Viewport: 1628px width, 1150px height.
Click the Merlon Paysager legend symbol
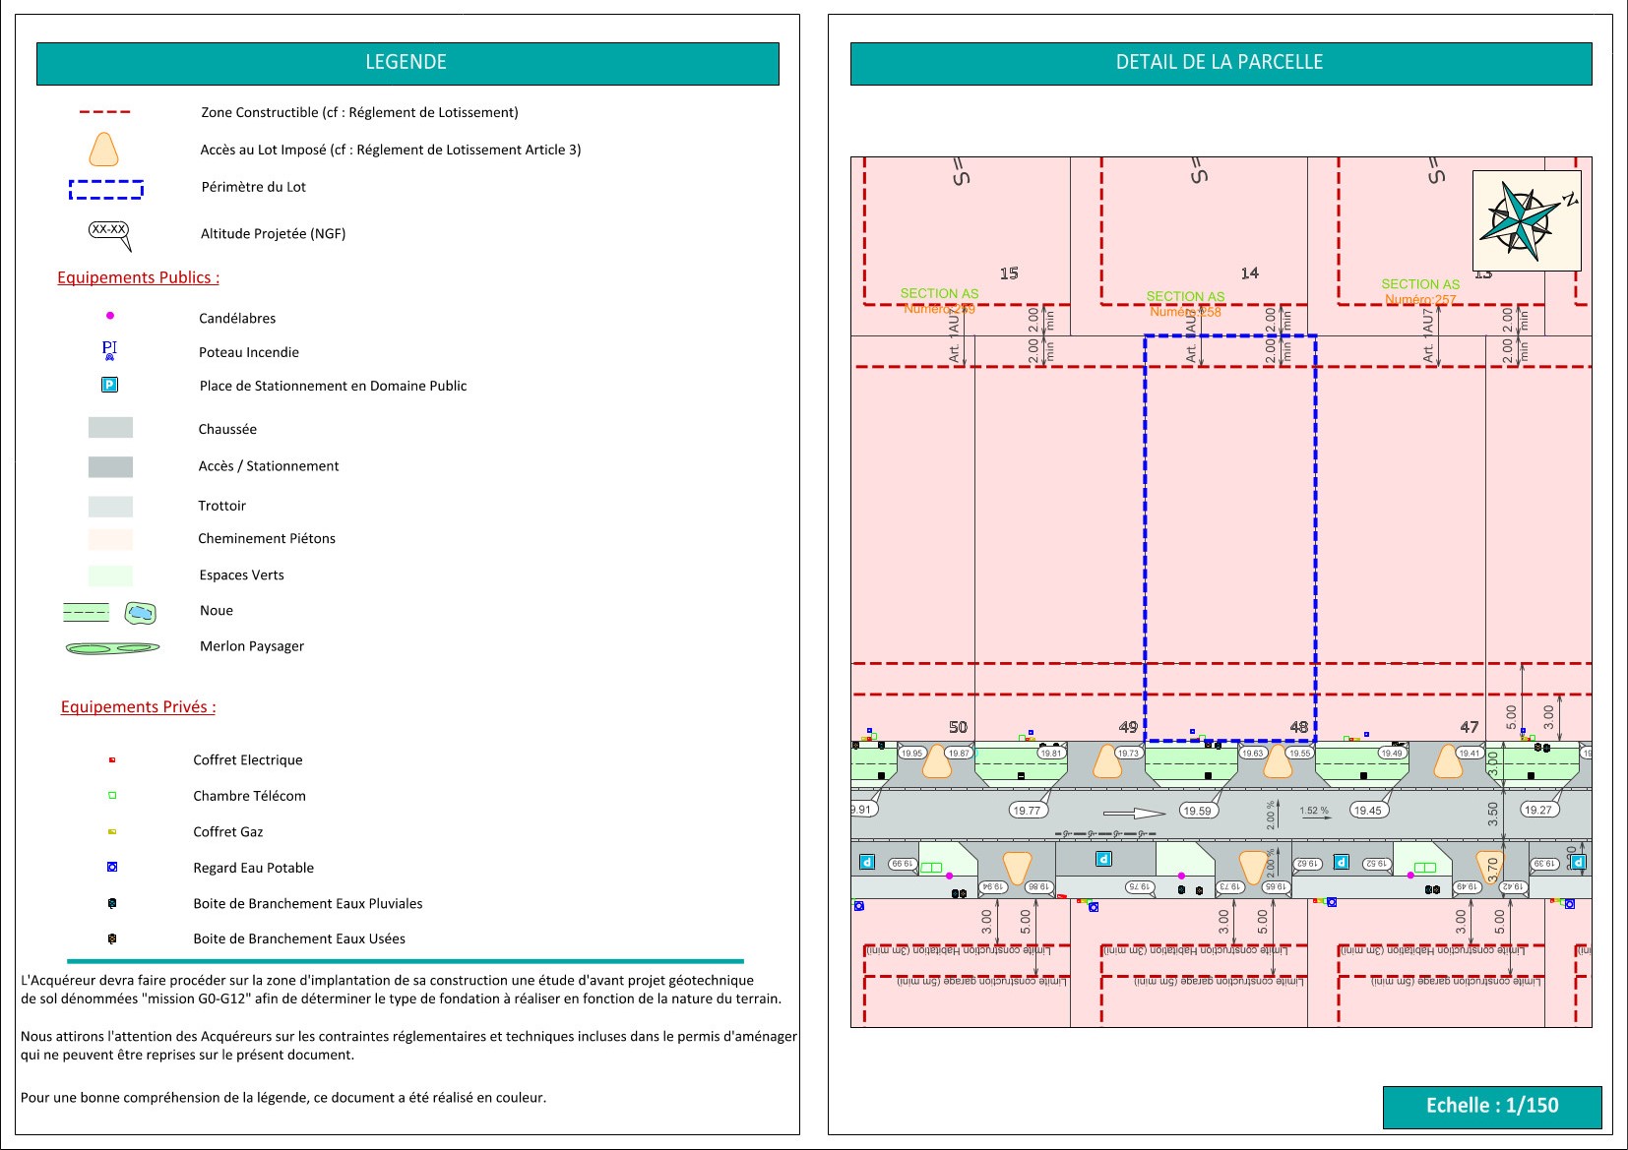(x=112, y=647)
